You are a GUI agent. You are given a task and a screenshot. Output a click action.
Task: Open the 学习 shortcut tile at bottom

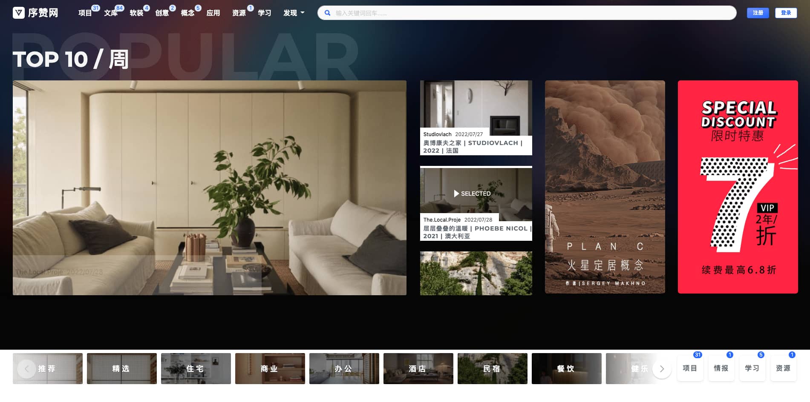pos(752,368)
